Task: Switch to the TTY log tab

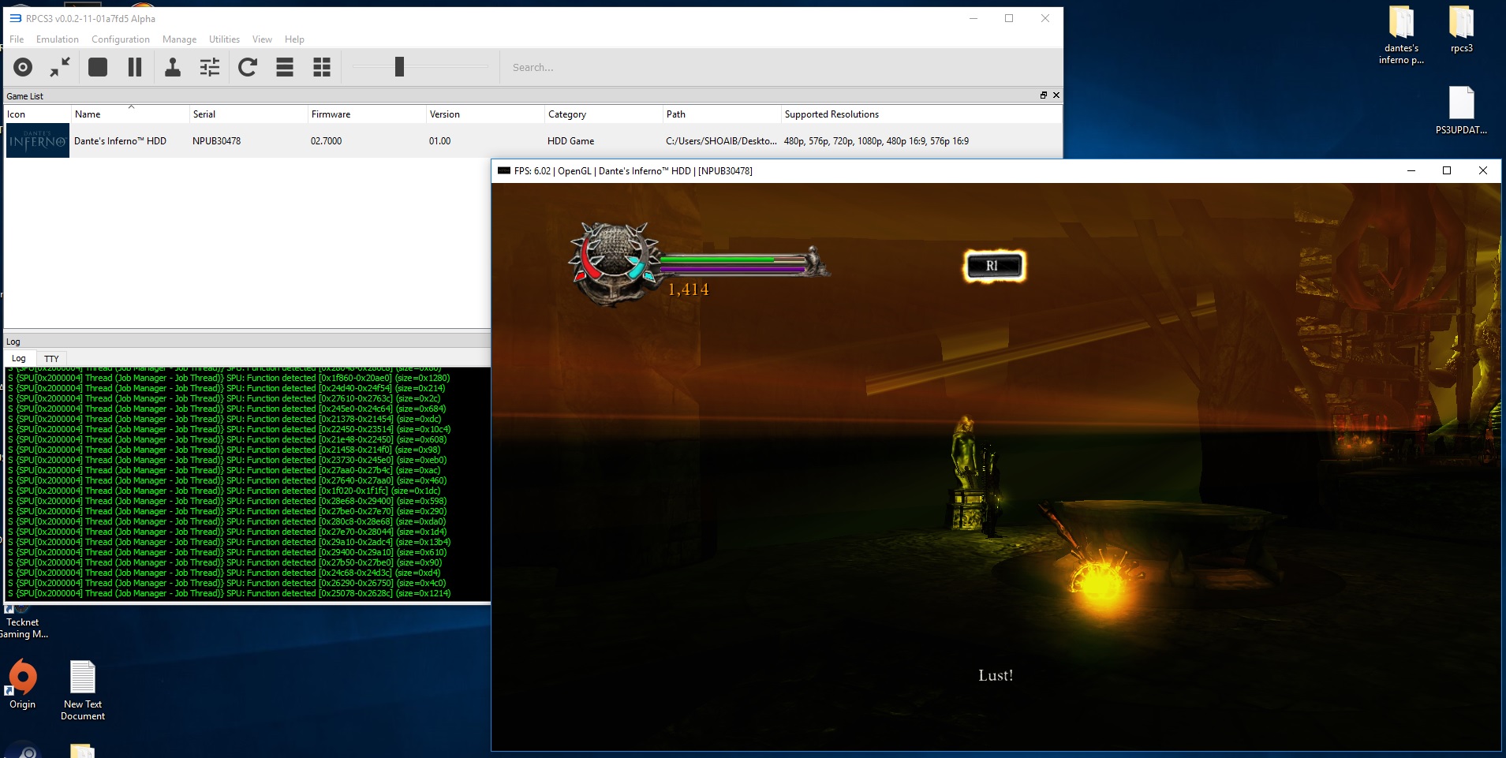Action: point(51,359)
